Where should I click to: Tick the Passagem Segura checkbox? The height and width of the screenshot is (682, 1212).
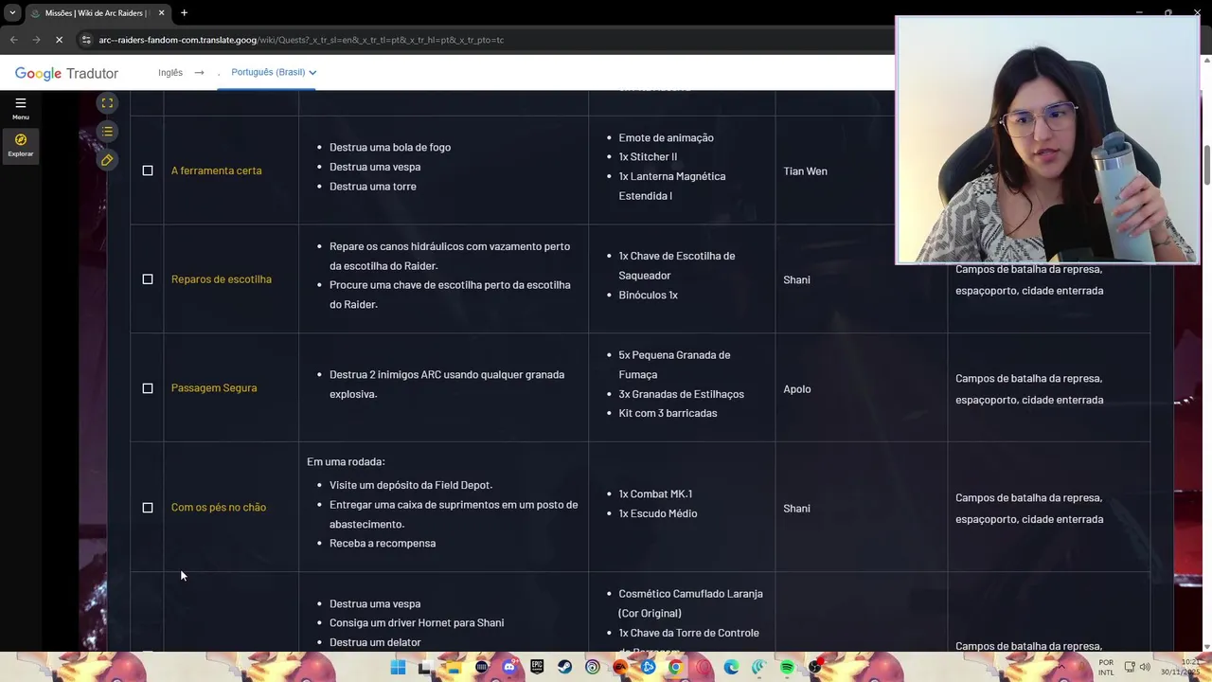pos(148,388)
